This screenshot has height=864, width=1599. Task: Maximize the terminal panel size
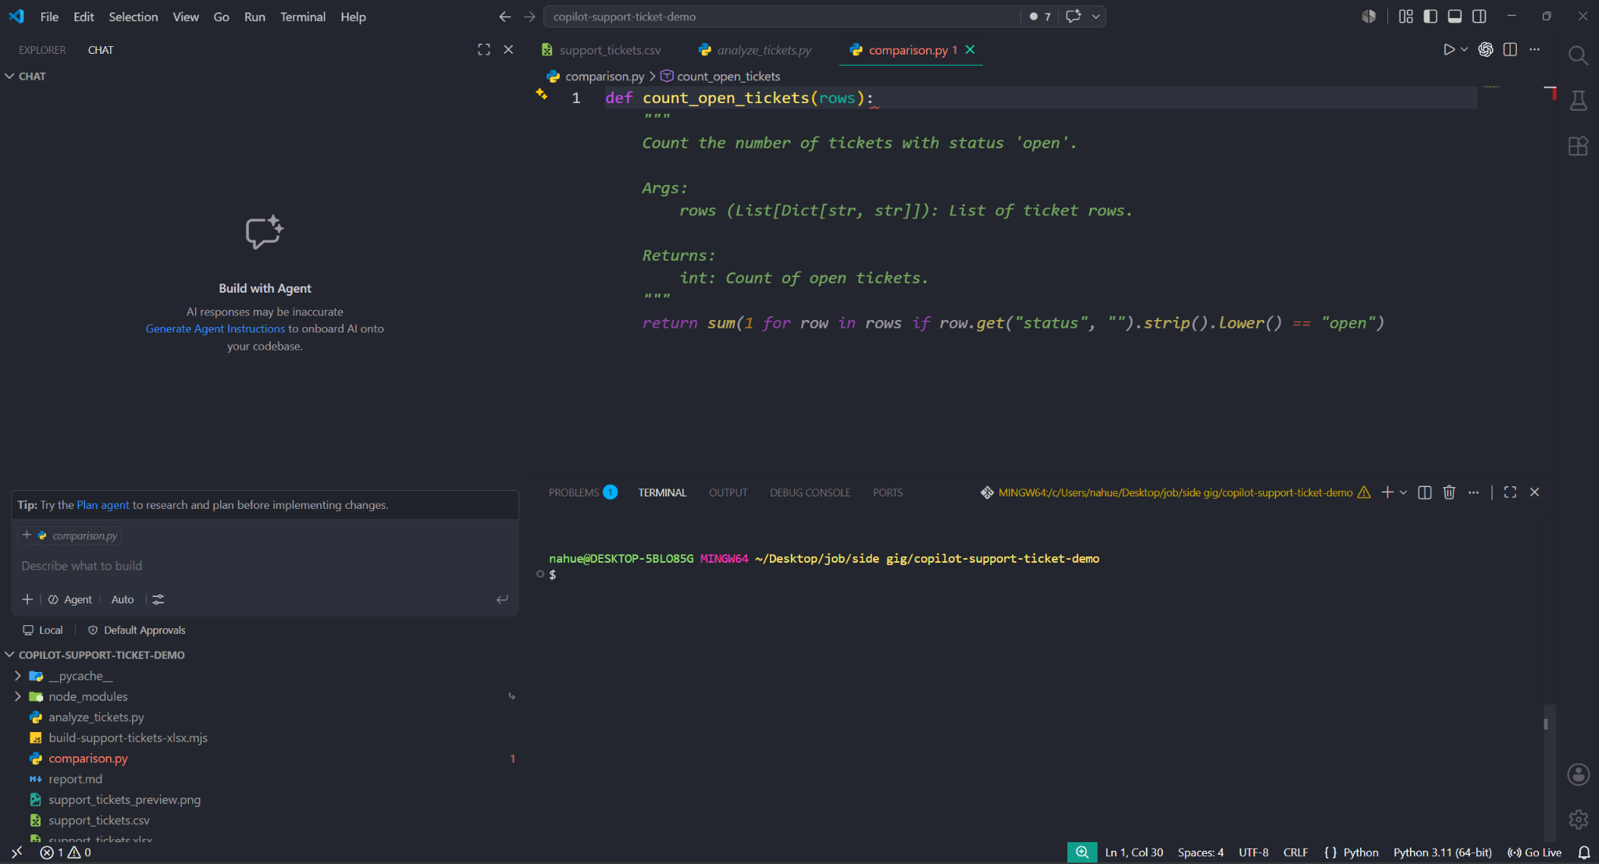1510,492
